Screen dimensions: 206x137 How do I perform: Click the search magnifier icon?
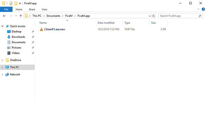[x=200, y=16]
